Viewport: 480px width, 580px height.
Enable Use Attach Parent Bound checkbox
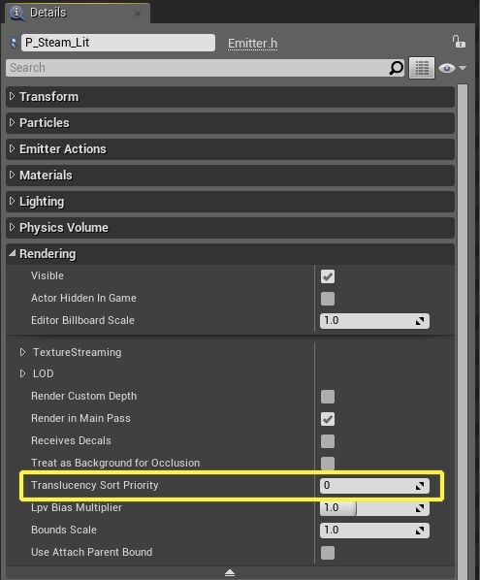click(x=328, y=553)
